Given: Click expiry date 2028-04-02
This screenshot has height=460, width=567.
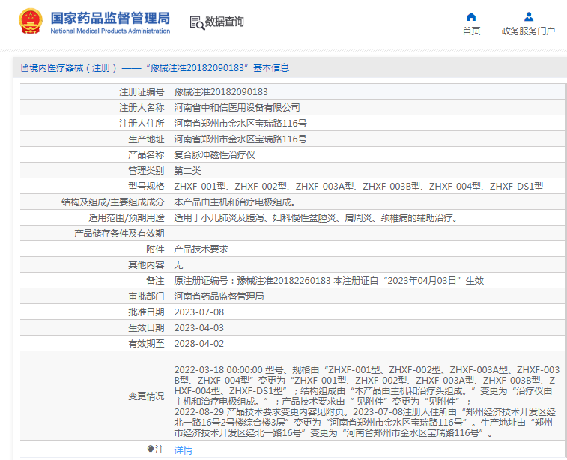Looking at the screenshot, I should (x=199, y=344).
